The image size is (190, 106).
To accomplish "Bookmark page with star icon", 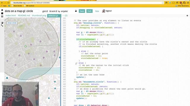I will coord(163,3).
